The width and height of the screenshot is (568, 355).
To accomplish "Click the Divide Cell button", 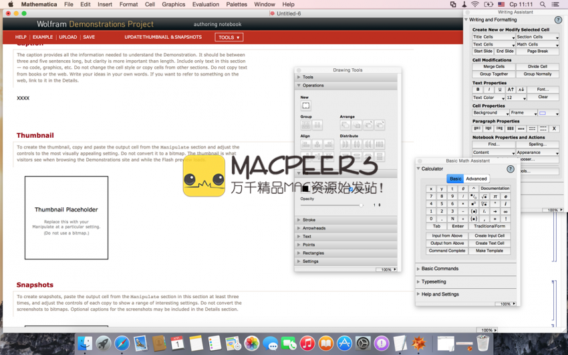I will point(537,67).
